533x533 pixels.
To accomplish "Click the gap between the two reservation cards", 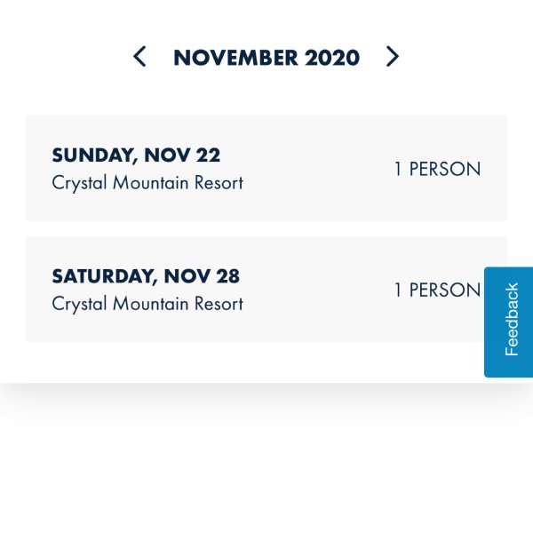I will pyautogui.click(x=266, y=229).
